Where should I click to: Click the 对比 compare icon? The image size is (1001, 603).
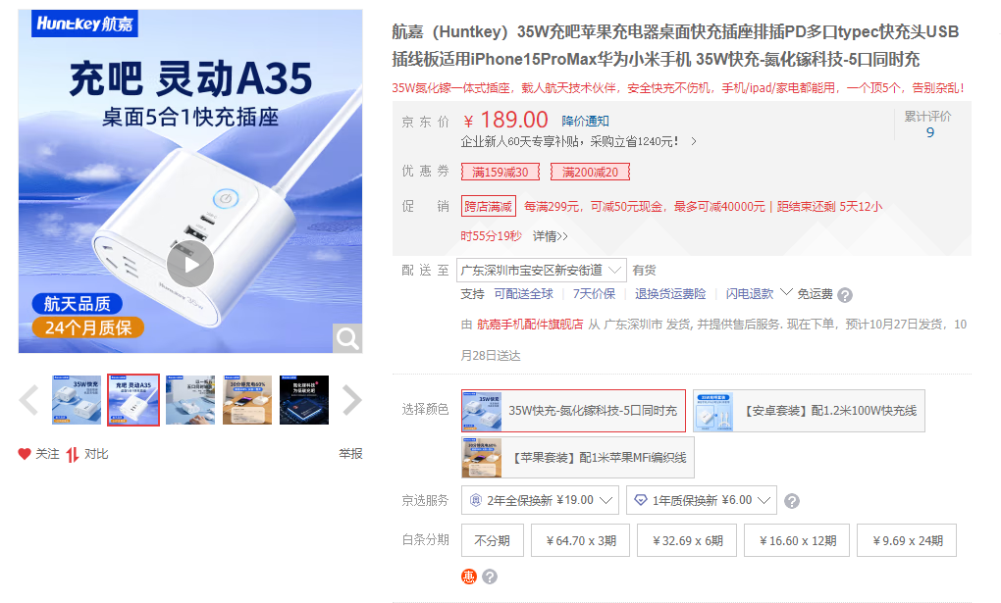tap(73, 454)
